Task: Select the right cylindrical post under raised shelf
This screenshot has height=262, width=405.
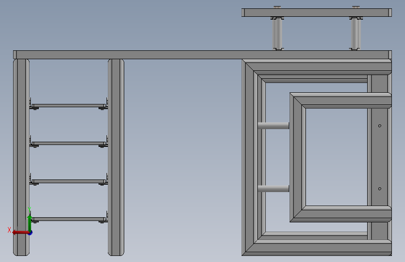Action: pos(356,34)
